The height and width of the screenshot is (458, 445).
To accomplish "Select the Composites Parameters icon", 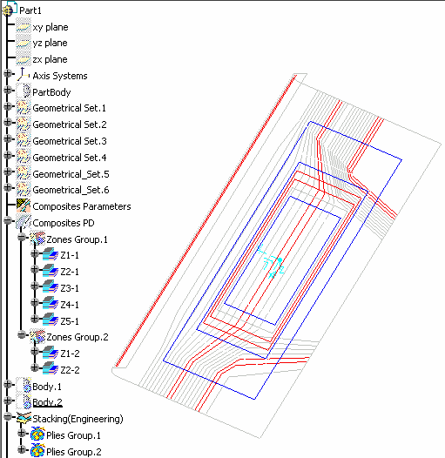I will [24, 205].
